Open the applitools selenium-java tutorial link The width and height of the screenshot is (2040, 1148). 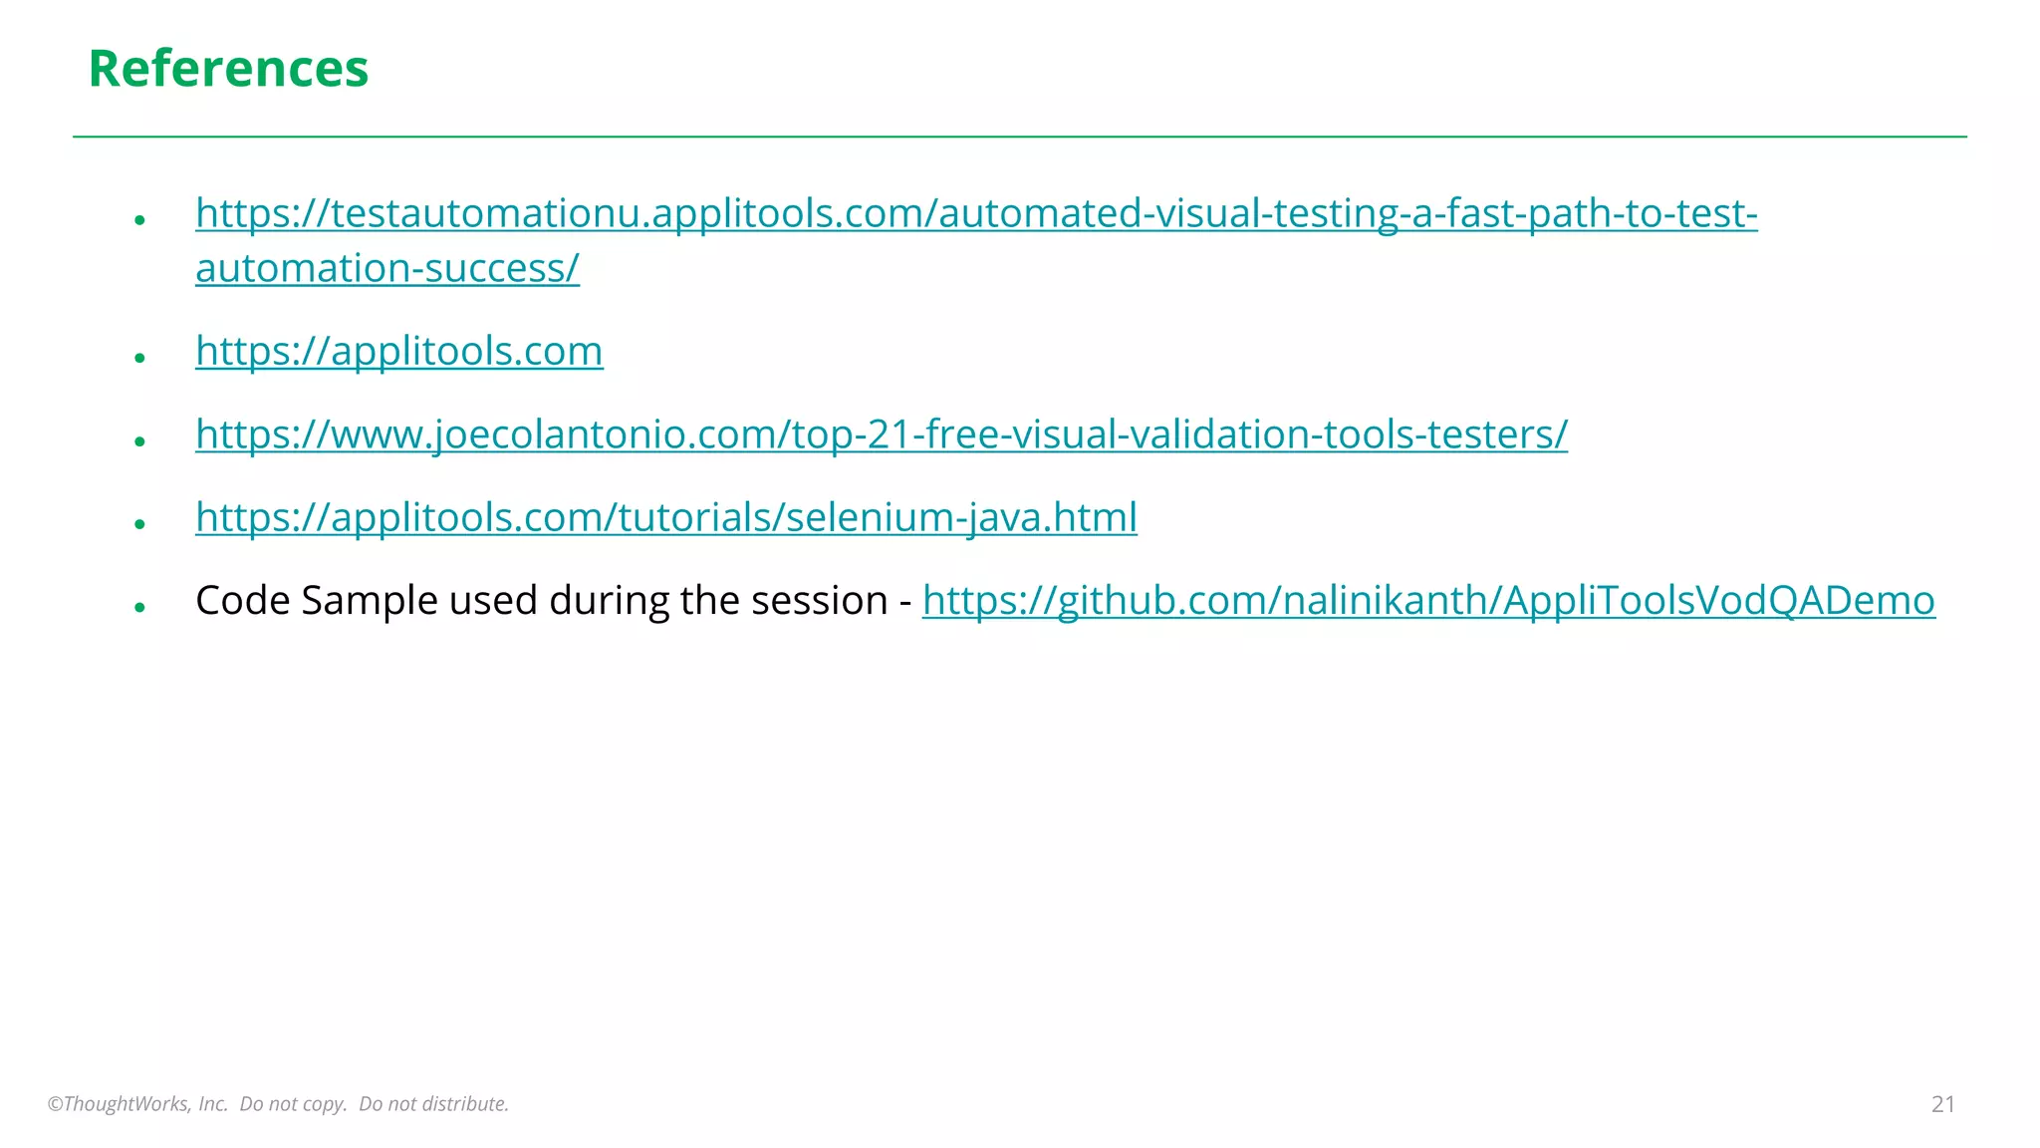666,517
